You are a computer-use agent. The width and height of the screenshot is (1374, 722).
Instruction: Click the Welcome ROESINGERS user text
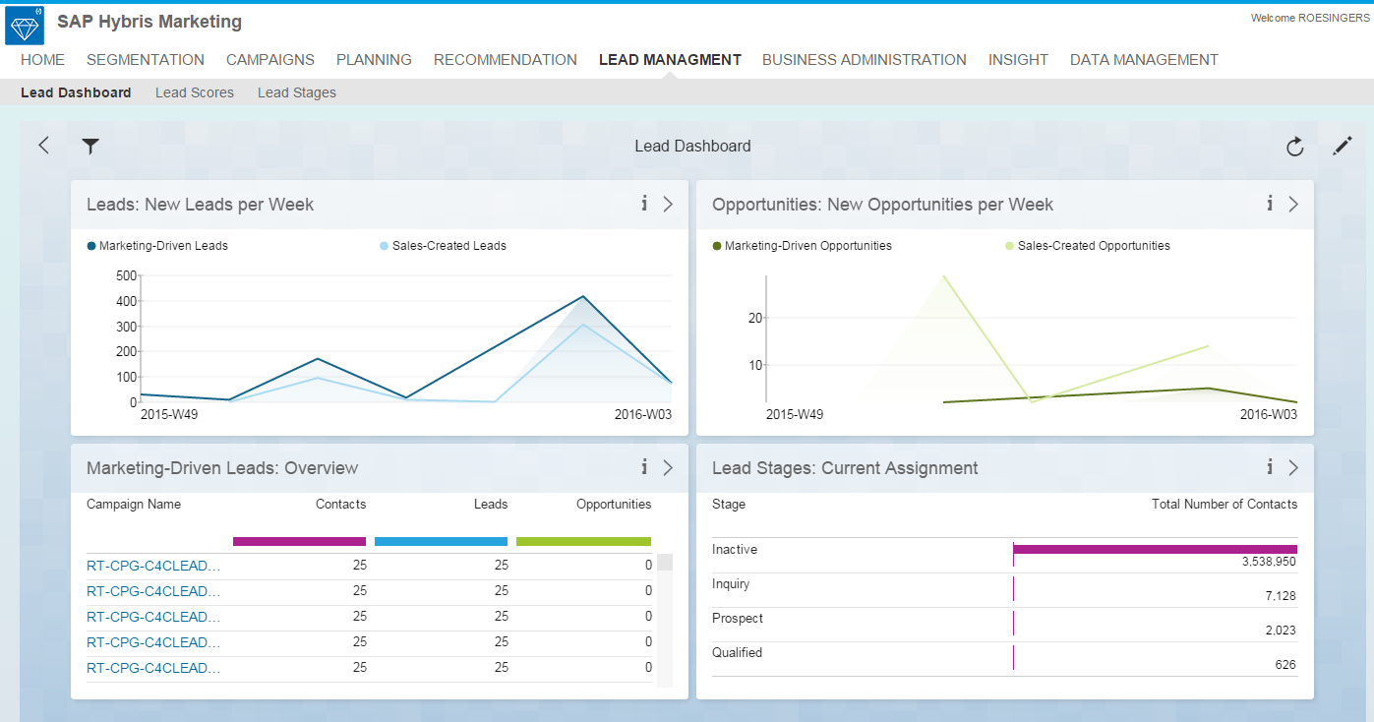pos(1309,18)
